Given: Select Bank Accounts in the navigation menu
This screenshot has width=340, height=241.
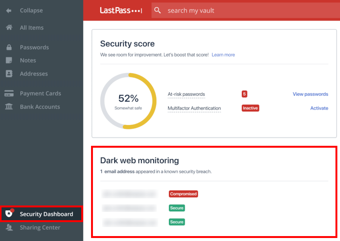Looking at the screenshot, I should pyautogui.click(x=39, y=107).
